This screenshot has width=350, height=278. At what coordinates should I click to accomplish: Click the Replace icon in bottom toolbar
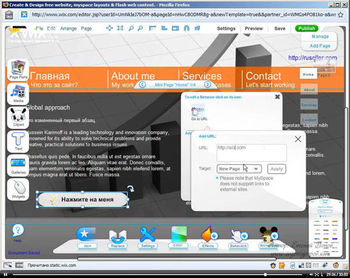pyautogui.click(x=118, y=237)
